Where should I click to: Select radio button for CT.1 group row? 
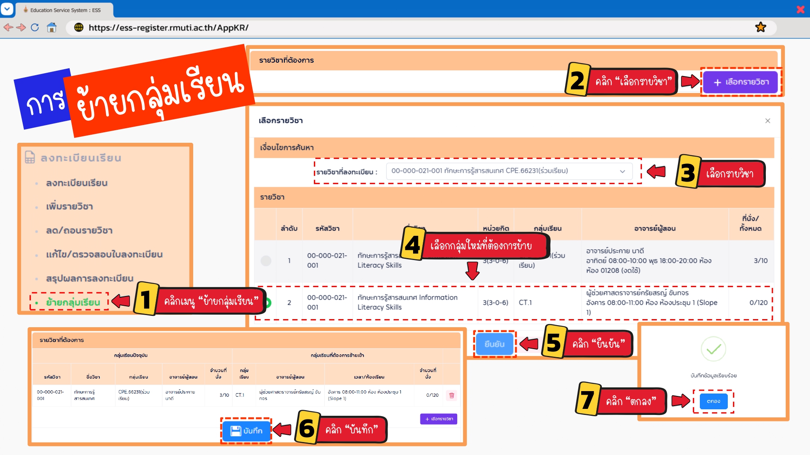[268, 303]
